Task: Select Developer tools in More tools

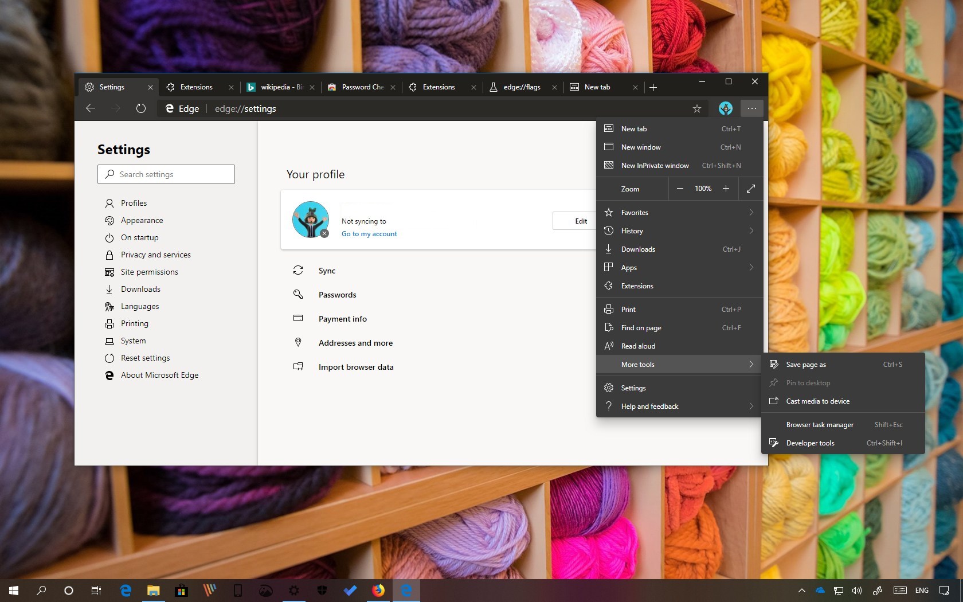Action: pyautogui.click(x=809, y=443)
